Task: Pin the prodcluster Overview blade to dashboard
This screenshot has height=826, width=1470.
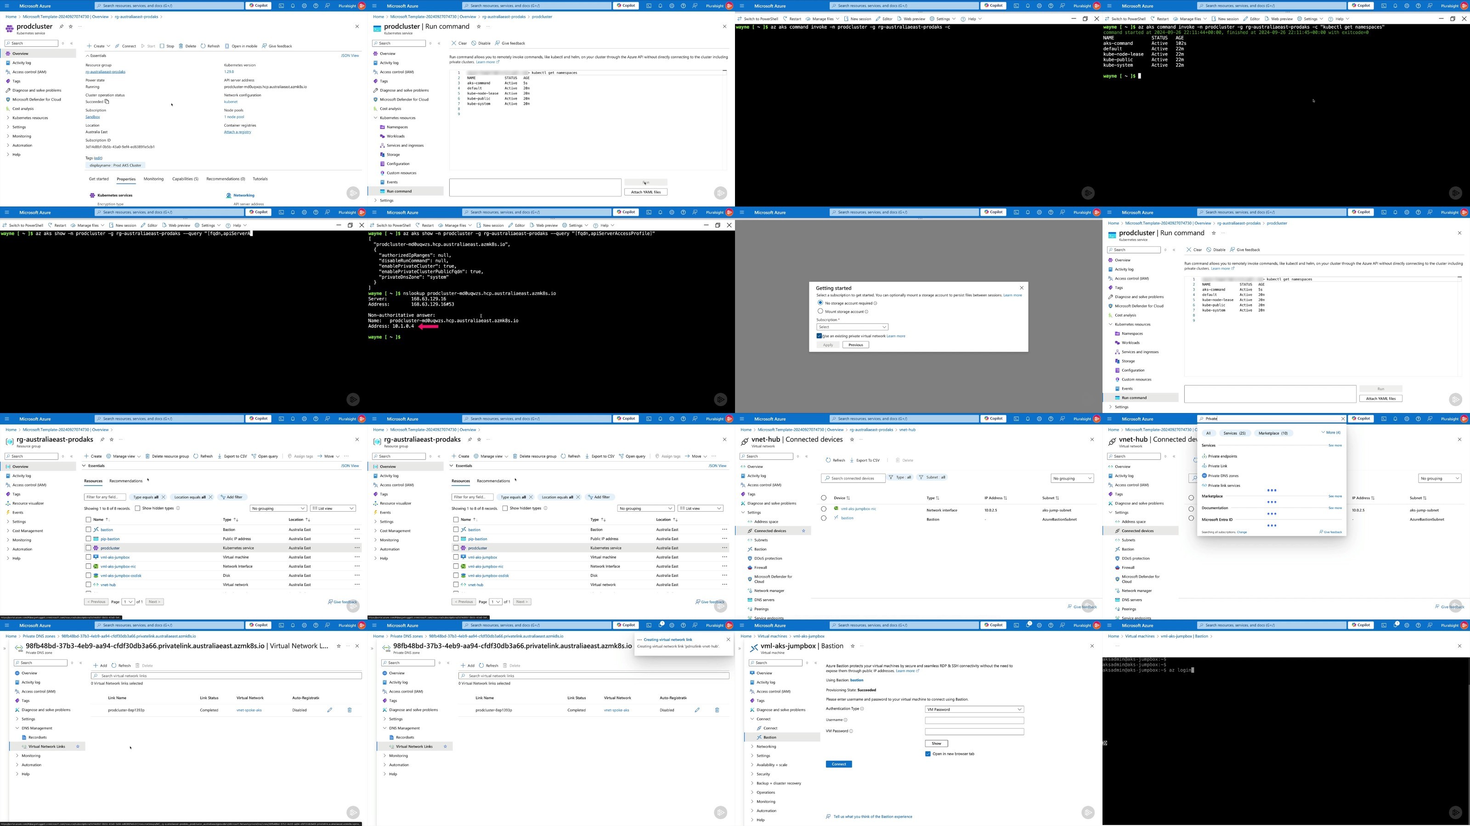Action: (x=62, y=27)
